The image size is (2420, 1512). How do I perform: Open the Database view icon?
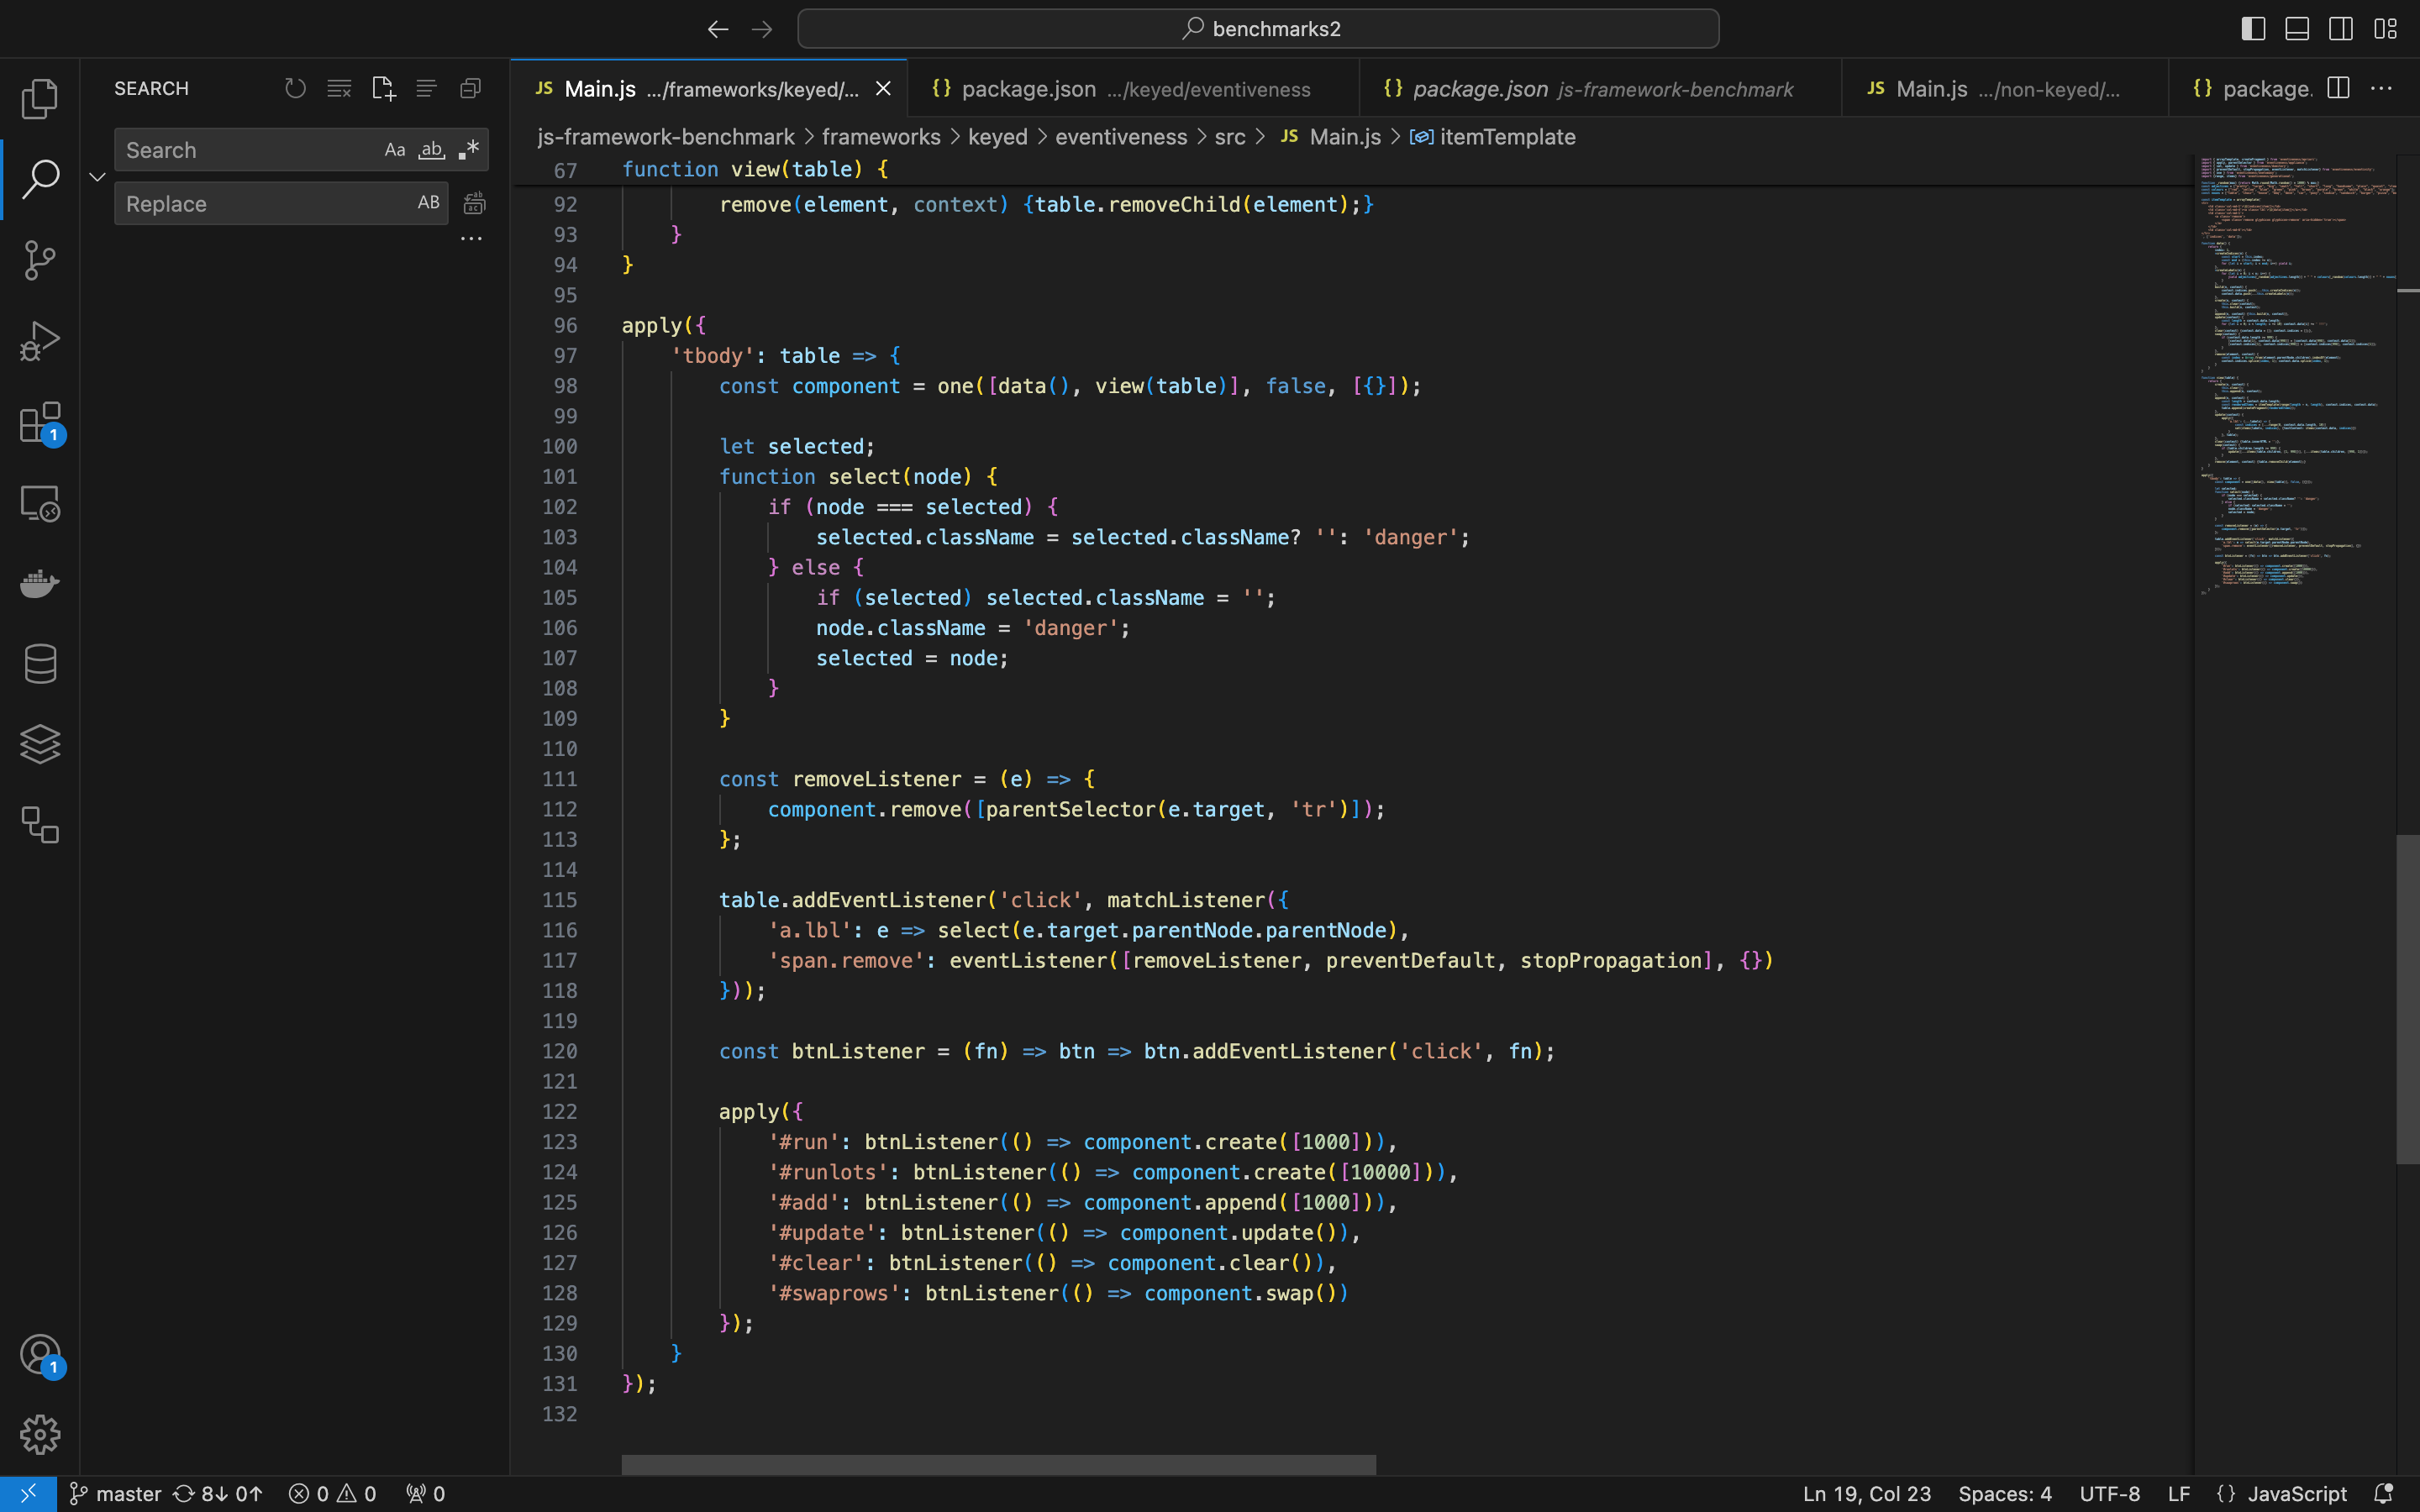coord(40,664)
